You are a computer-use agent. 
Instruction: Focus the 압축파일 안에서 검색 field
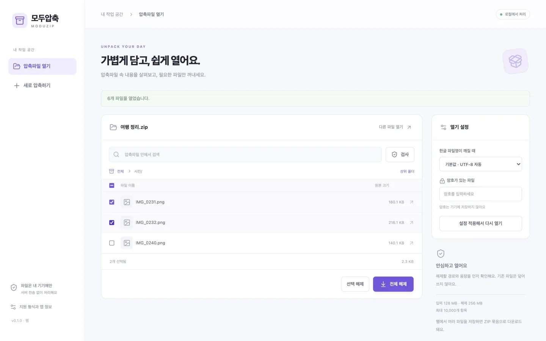245,155
